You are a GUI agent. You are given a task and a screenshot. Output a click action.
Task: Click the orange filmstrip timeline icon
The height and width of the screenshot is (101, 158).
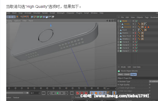(x=114, y=93)
